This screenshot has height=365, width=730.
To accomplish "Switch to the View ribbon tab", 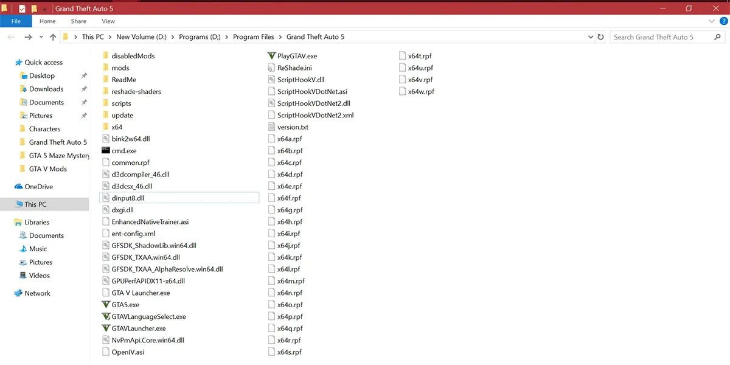I will tap(108, 21).
